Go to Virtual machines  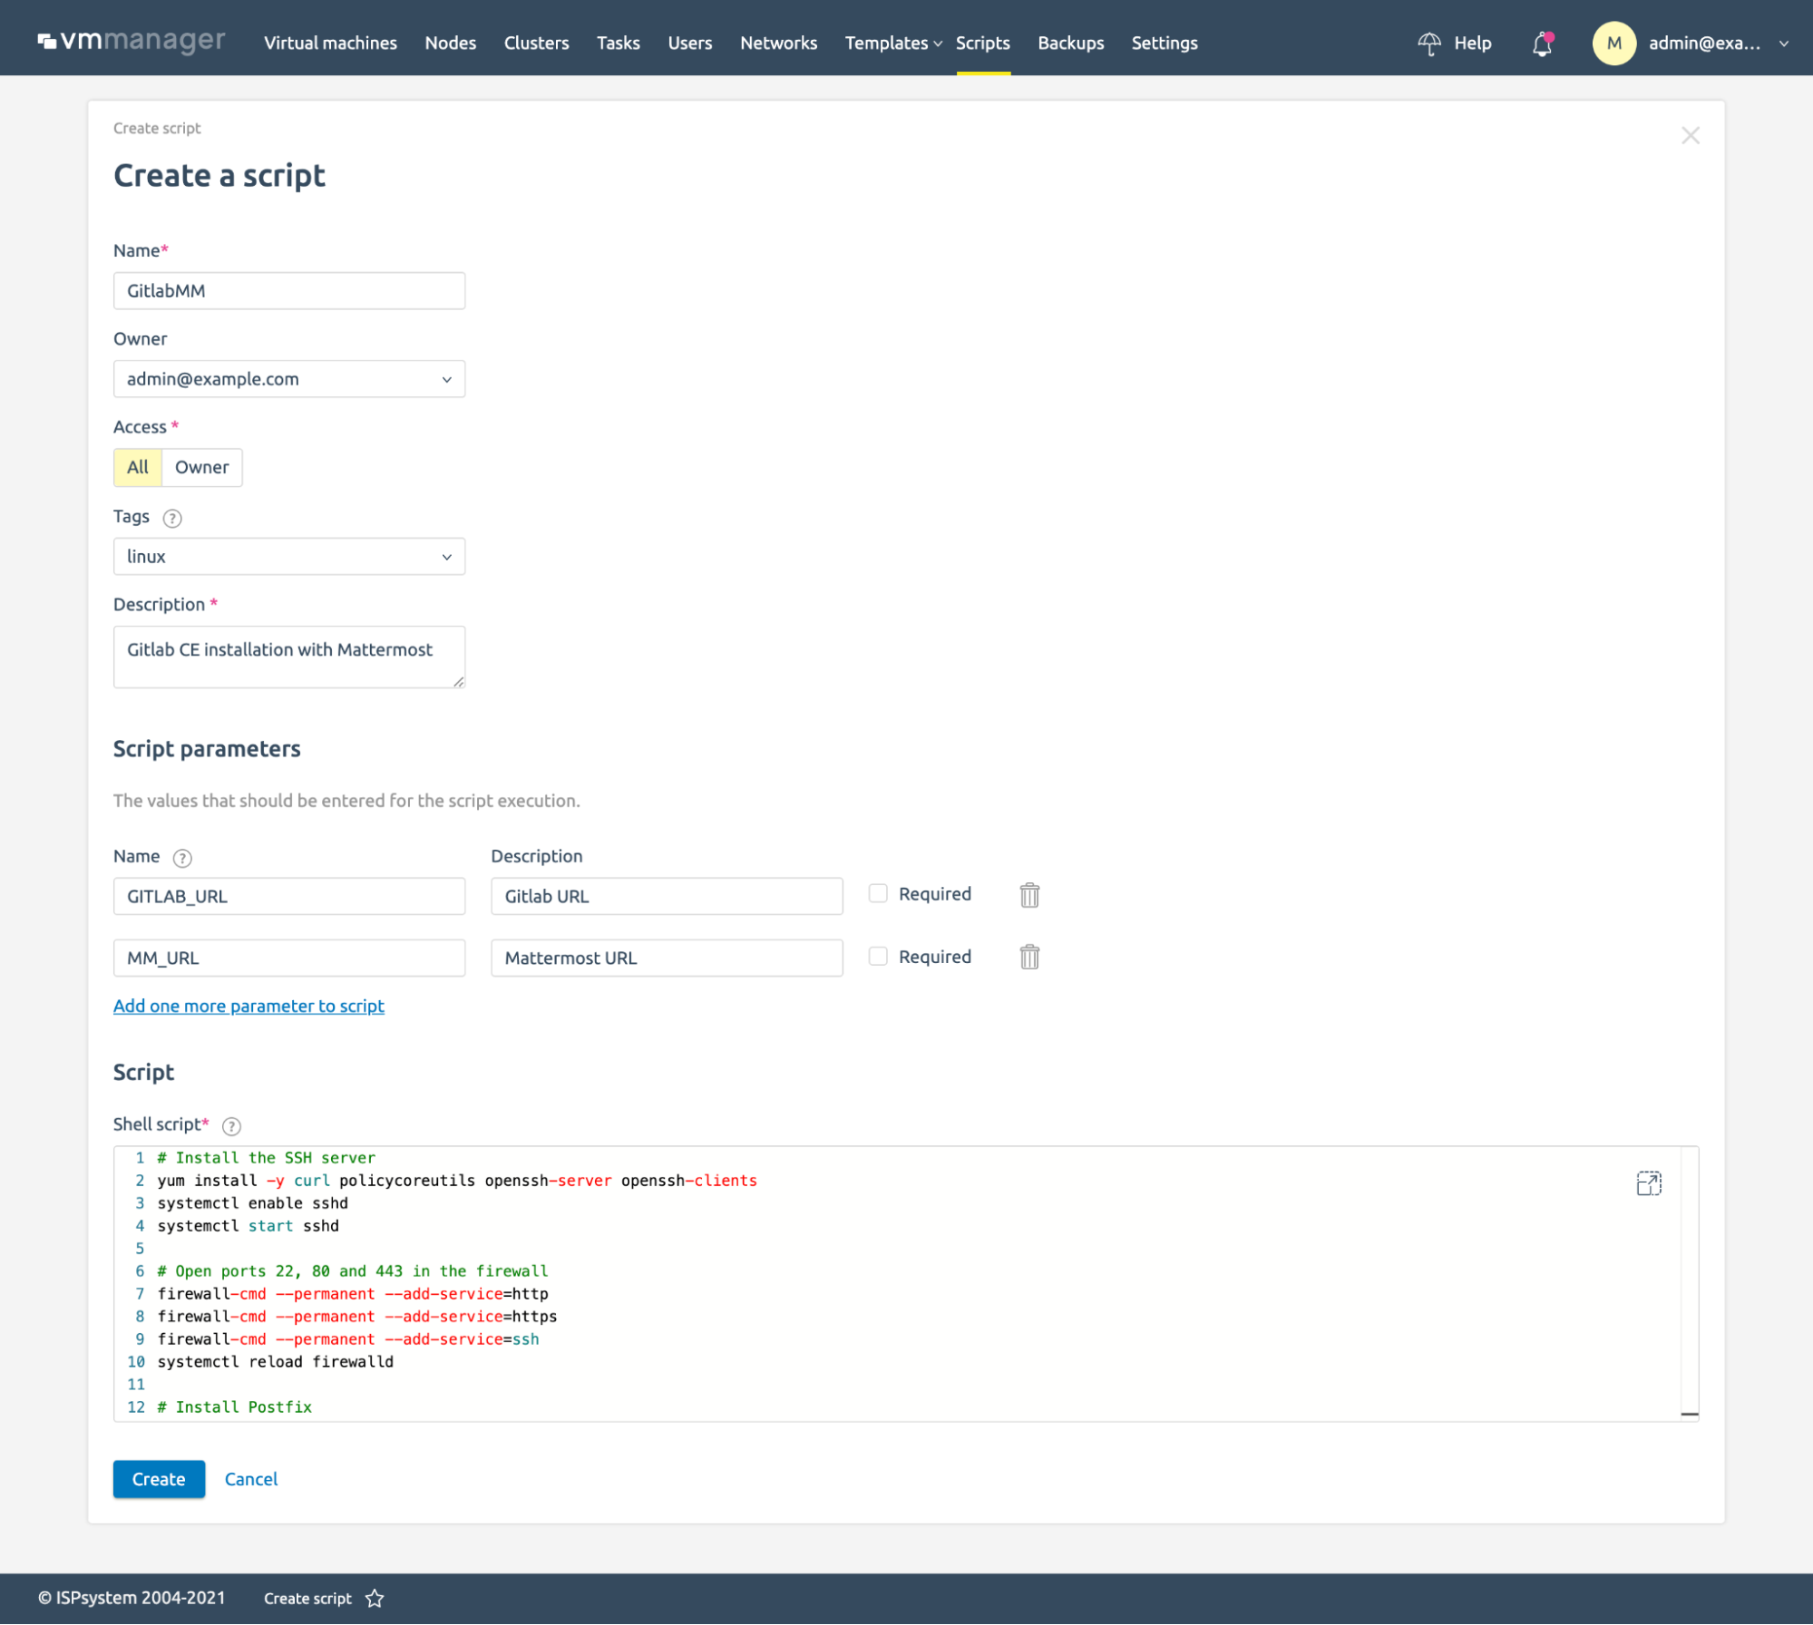(x=330, y=43)
